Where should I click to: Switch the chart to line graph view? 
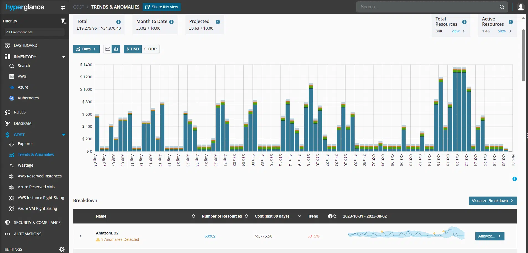108,49
